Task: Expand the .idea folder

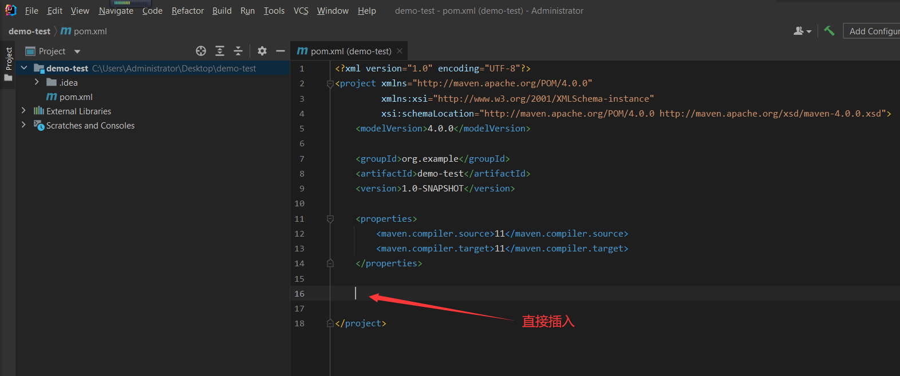Action: click(37, 82)
